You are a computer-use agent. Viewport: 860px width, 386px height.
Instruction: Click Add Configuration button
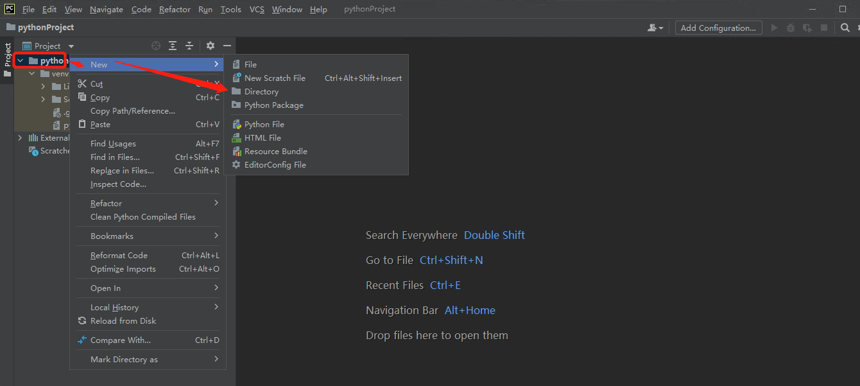pyautogui.click(x=718, y=28)
